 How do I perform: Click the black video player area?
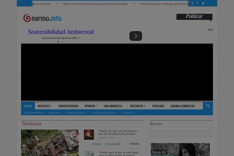117,72
